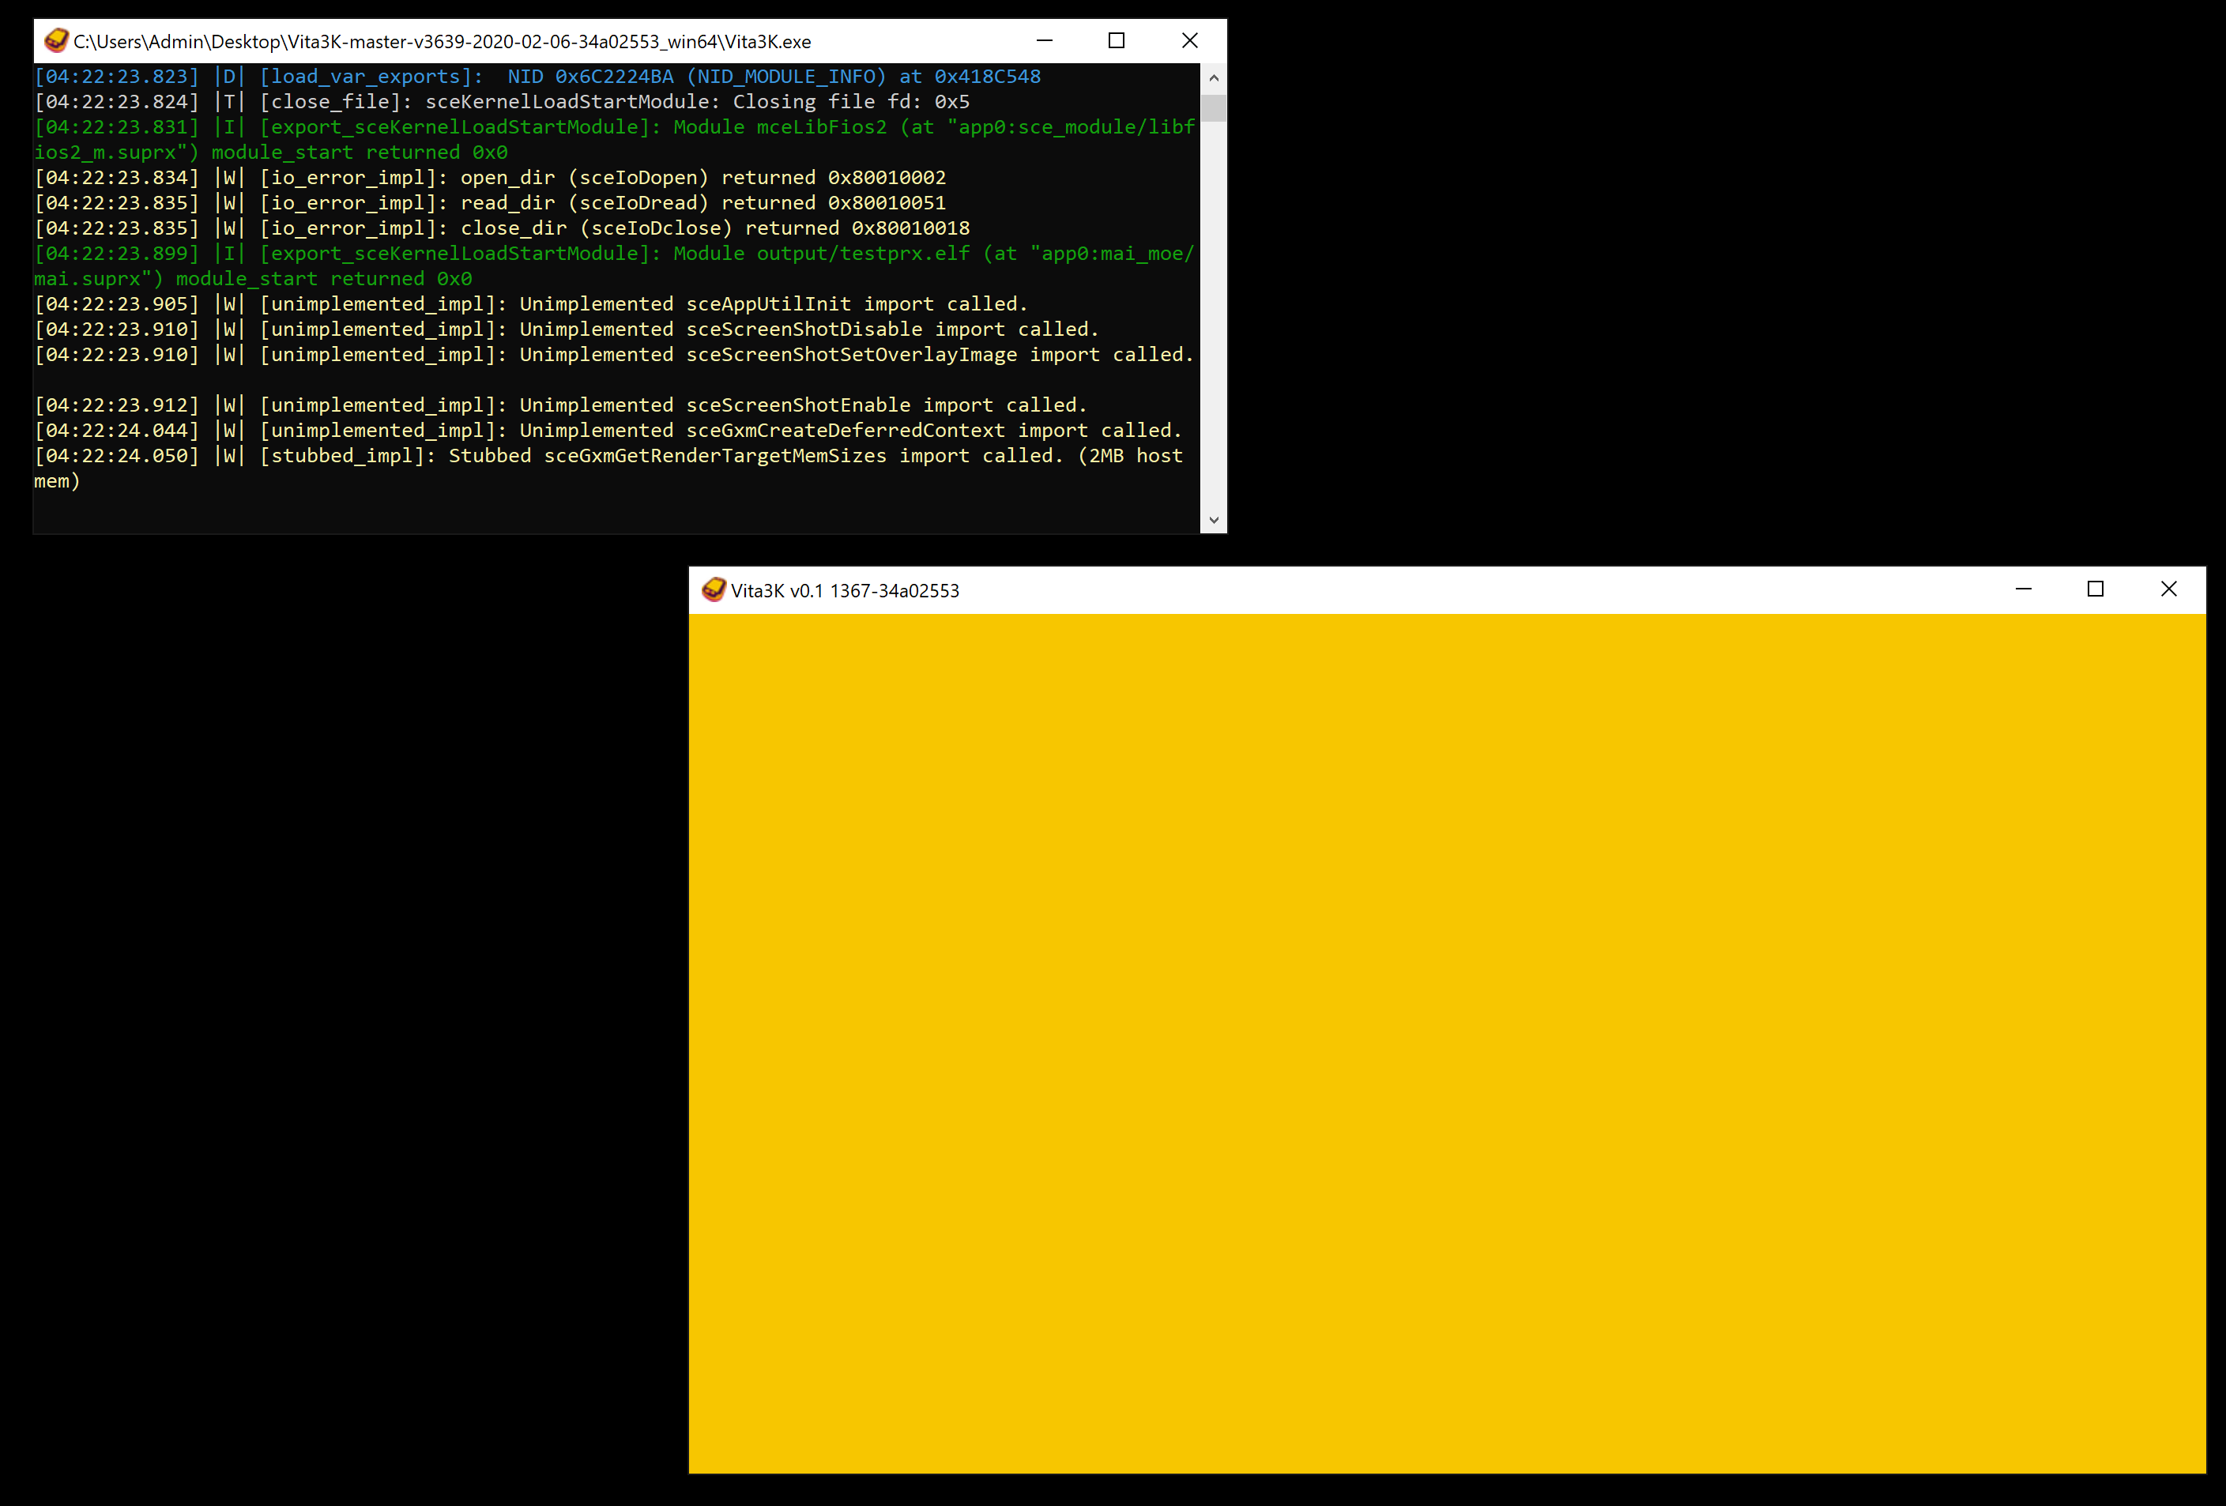Click the sceAppUtilInit unimplemented log line
Viewport: 2226px width, 1506px height.
531,303
